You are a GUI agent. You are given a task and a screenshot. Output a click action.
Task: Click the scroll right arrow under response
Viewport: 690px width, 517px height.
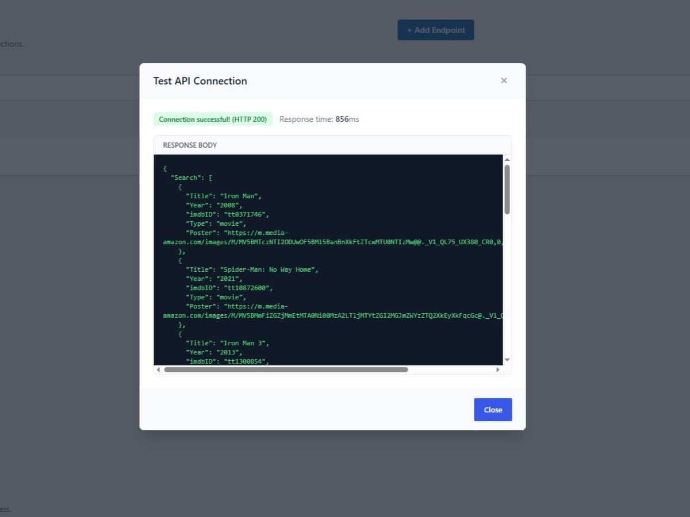498,370
